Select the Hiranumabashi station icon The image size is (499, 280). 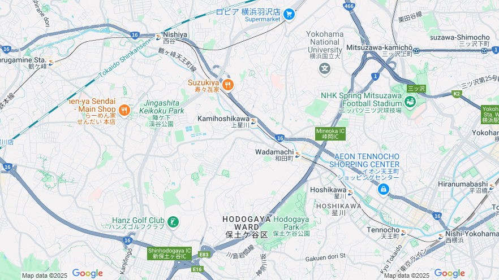pos(492,187)
